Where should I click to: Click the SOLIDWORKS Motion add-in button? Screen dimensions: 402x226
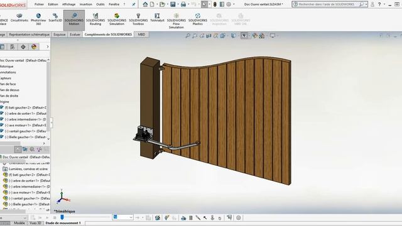(x=74, y=19)
